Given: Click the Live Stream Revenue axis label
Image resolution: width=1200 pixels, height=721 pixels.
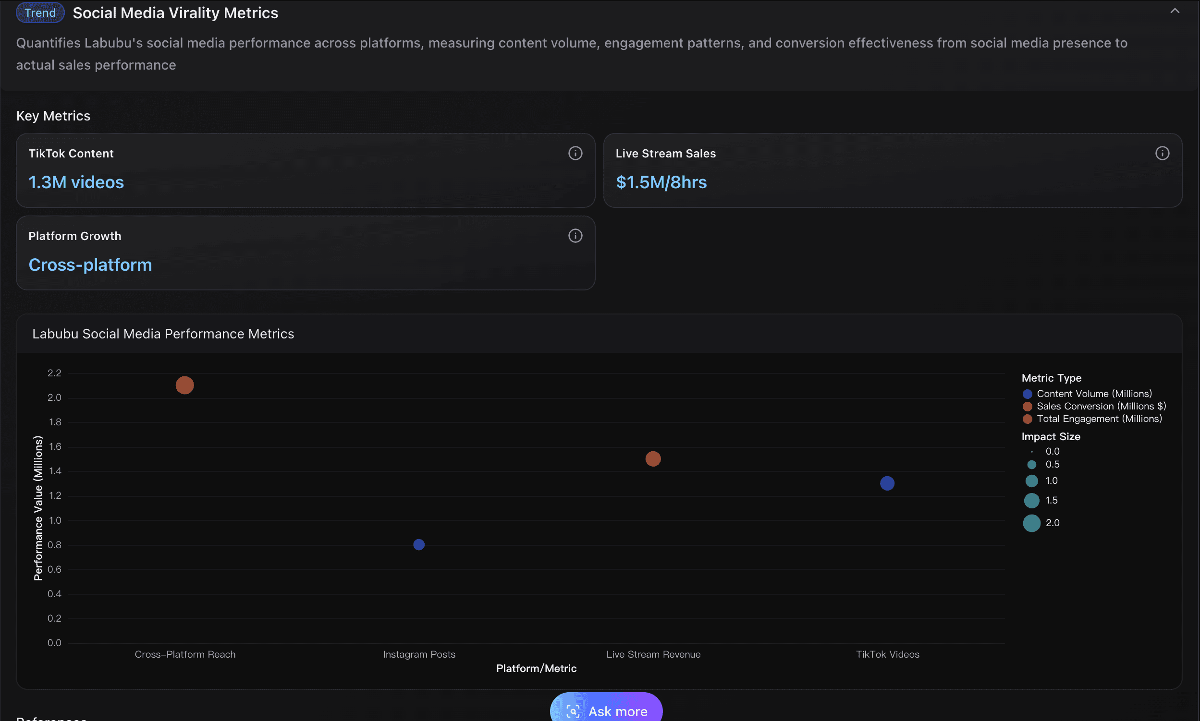Looking at the screenshot, I should [653, 654].
